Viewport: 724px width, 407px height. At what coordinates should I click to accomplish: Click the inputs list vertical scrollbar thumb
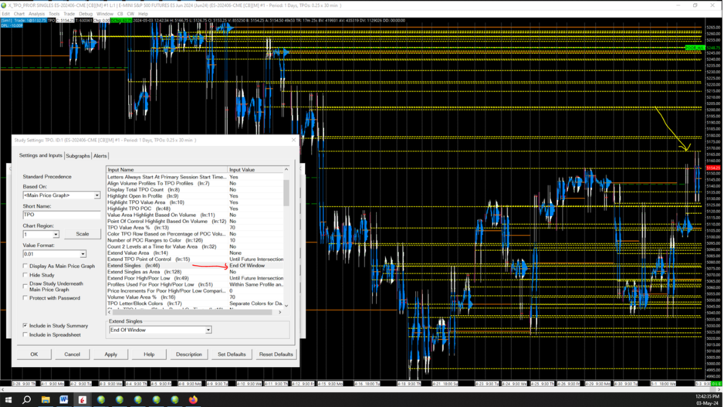[x=286, y=192]
